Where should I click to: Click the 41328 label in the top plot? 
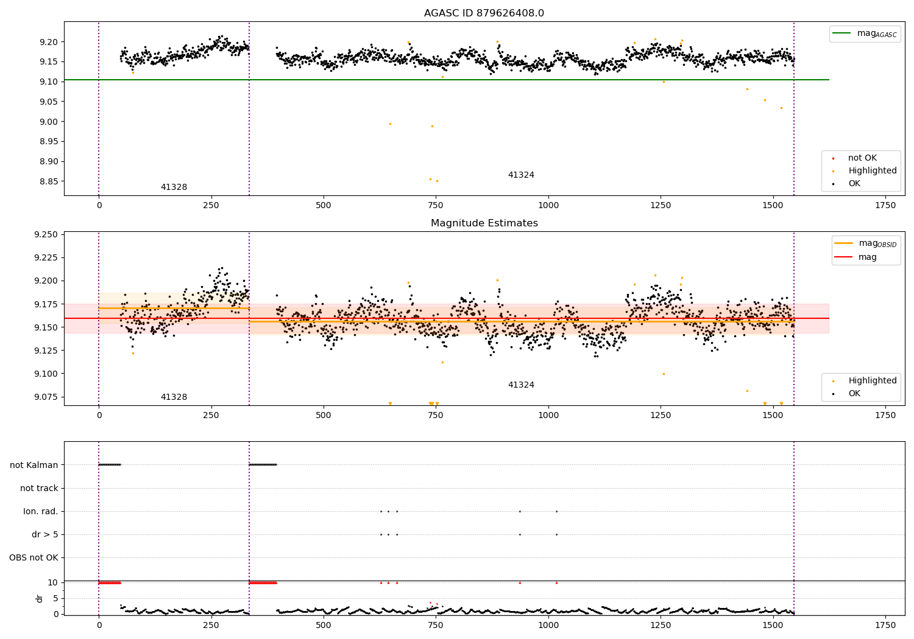(x=174, y=187)
